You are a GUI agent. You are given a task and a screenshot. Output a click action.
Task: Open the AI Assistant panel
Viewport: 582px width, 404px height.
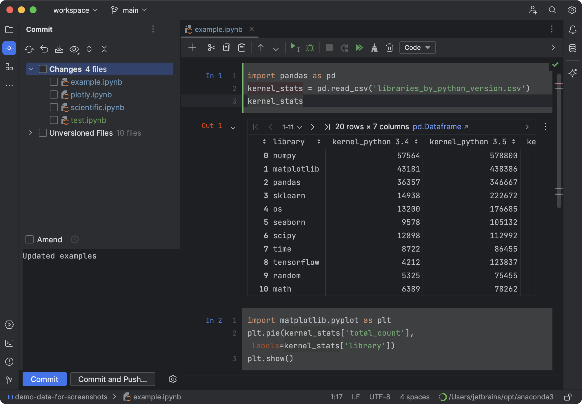tap(573, 73)
